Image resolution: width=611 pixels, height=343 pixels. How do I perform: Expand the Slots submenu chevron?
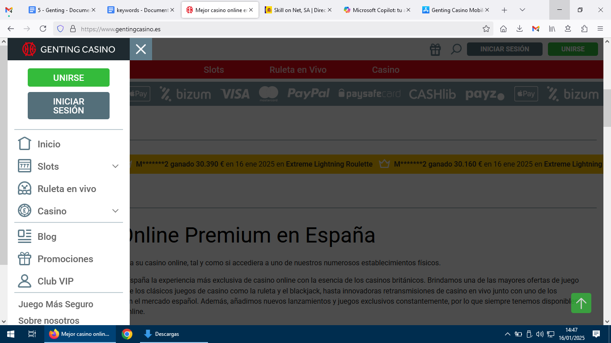pyautogui.click(x=115, y=167)
